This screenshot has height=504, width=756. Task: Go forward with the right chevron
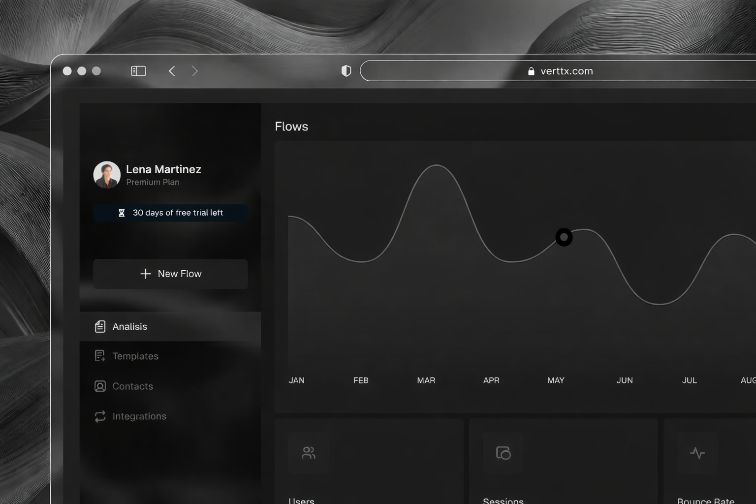tap(195, 71)
